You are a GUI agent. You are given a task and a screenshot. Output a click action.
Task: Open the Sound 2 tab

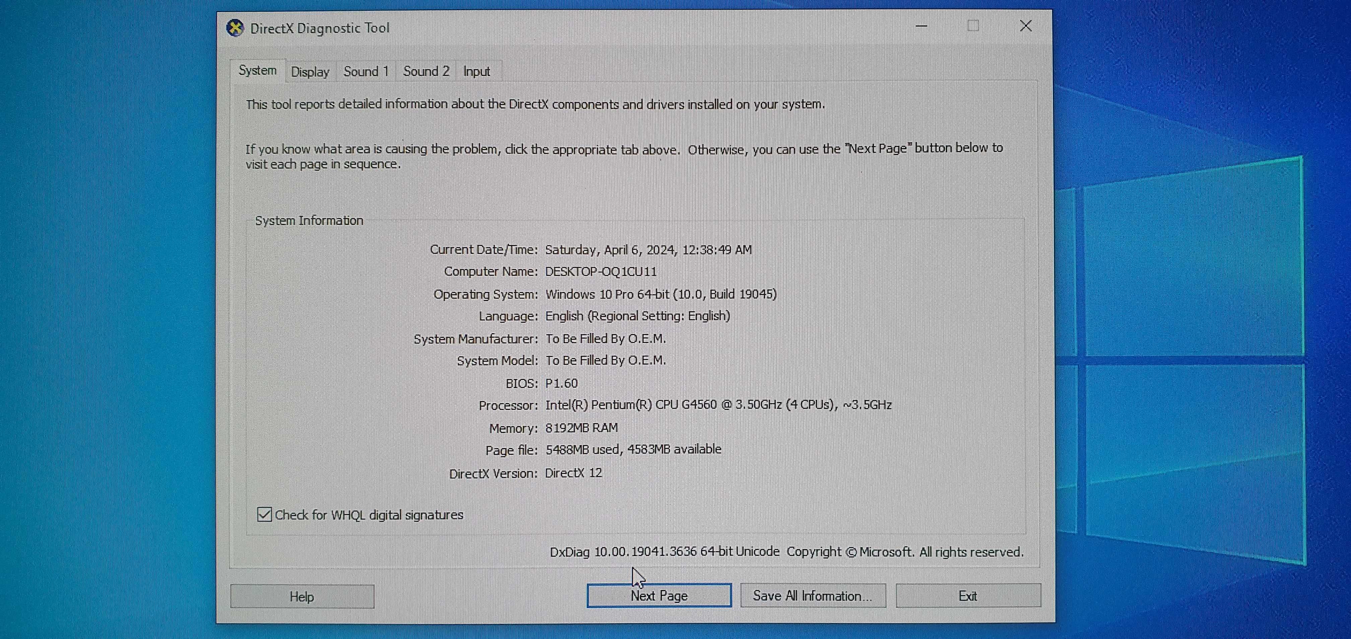pos(426,71)
